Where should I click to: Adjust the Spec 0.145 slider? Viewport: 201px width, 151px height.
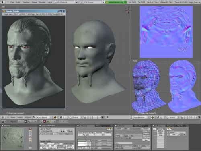click(x=133, y=136)
